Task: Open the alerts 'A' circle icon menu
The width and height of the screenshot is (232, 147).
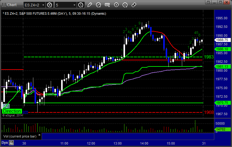Action: (x=125, y=5)
